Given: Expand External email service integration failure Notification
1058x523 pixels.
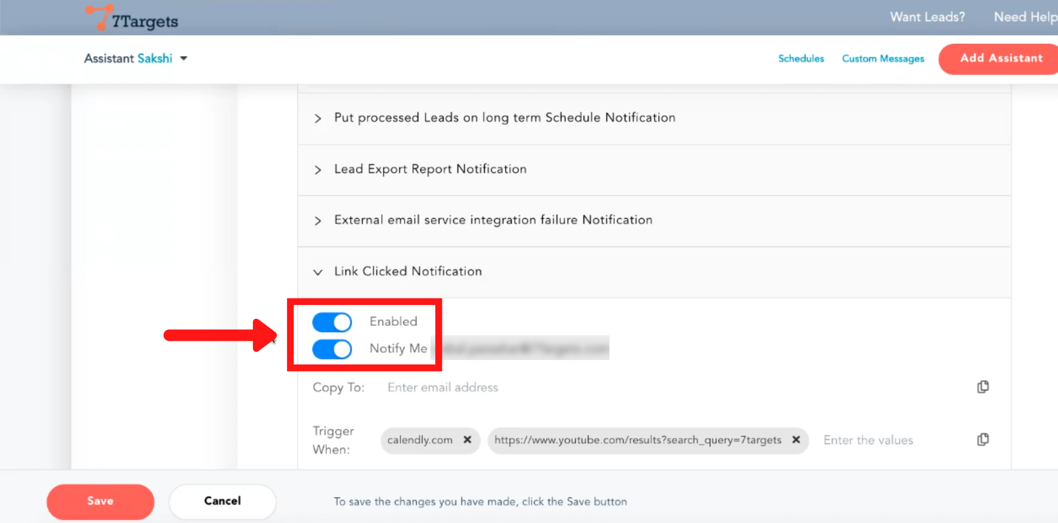Looking at the screenshot, I should (318, 221).
